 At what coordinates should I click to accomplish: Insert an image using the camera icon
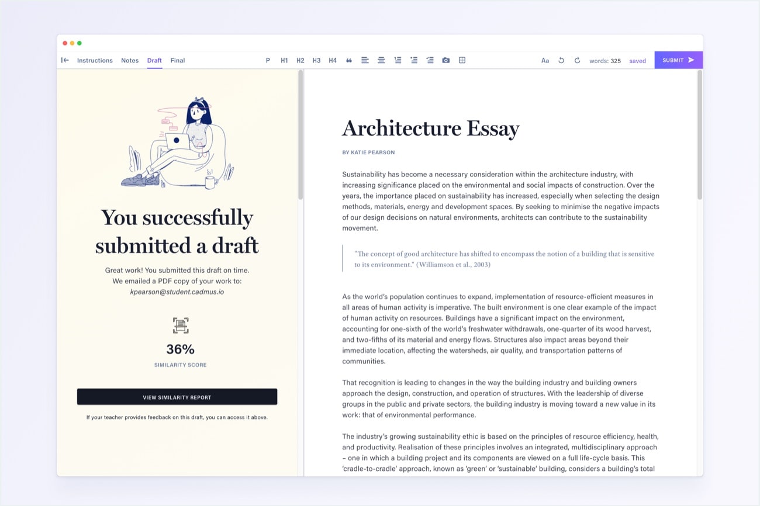445,60
